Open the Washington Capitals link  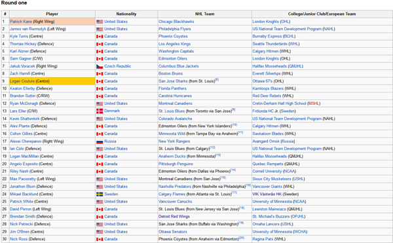pos(176,51)
